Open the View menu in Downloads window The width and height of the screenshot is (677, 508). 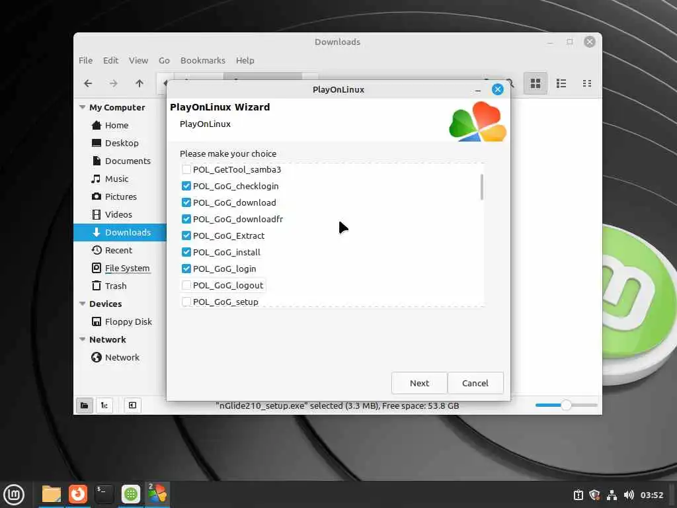pos(138,60)
